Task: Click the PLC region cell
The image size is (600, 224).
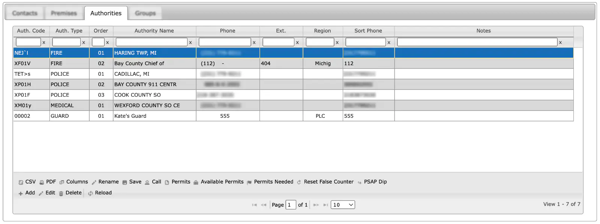Action: [322, 116]
